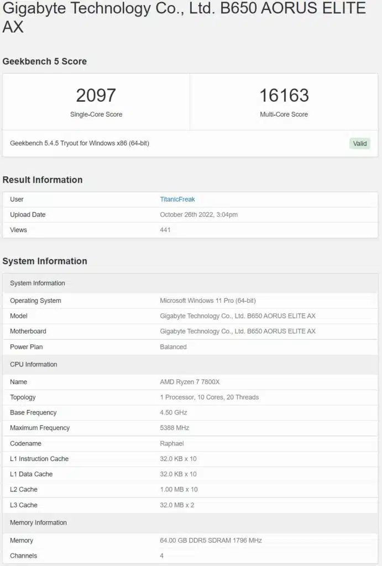Select the Motherboard row value text
382x566 pixels.
238,332
